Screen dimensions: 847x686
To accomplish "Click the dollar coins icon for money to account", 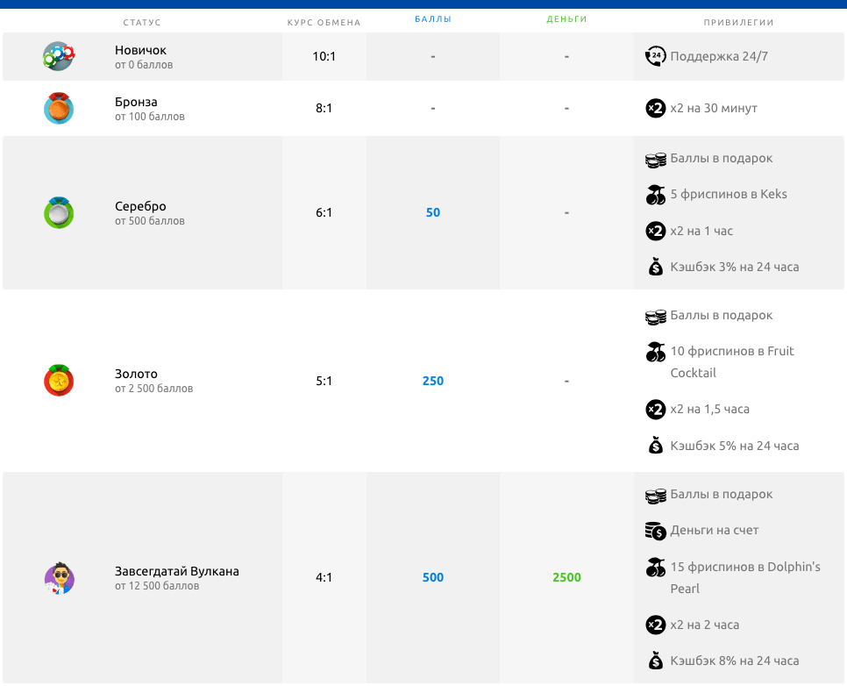I will point(655,531).
